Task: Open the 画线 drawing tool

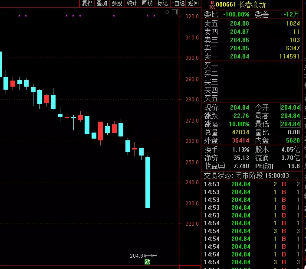Action: pyautogui.click(x=148, y=3)
